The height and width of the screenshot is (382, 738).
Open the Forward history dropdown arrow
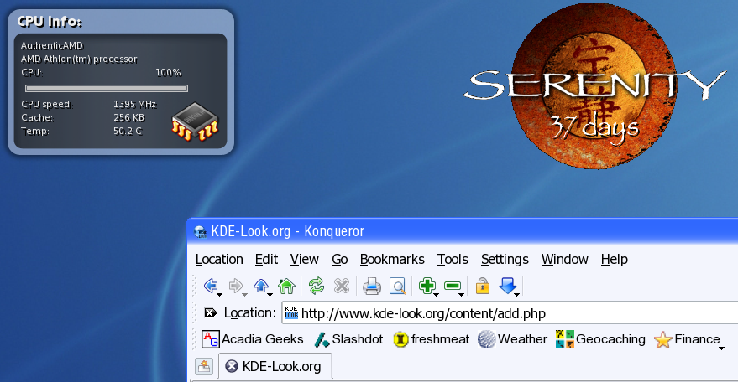coord(244,295)
